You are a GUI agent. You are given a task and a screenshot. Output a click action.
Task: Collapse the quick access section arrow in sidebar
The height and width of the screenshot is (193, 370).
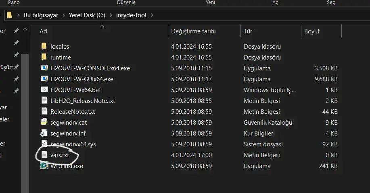25,29
